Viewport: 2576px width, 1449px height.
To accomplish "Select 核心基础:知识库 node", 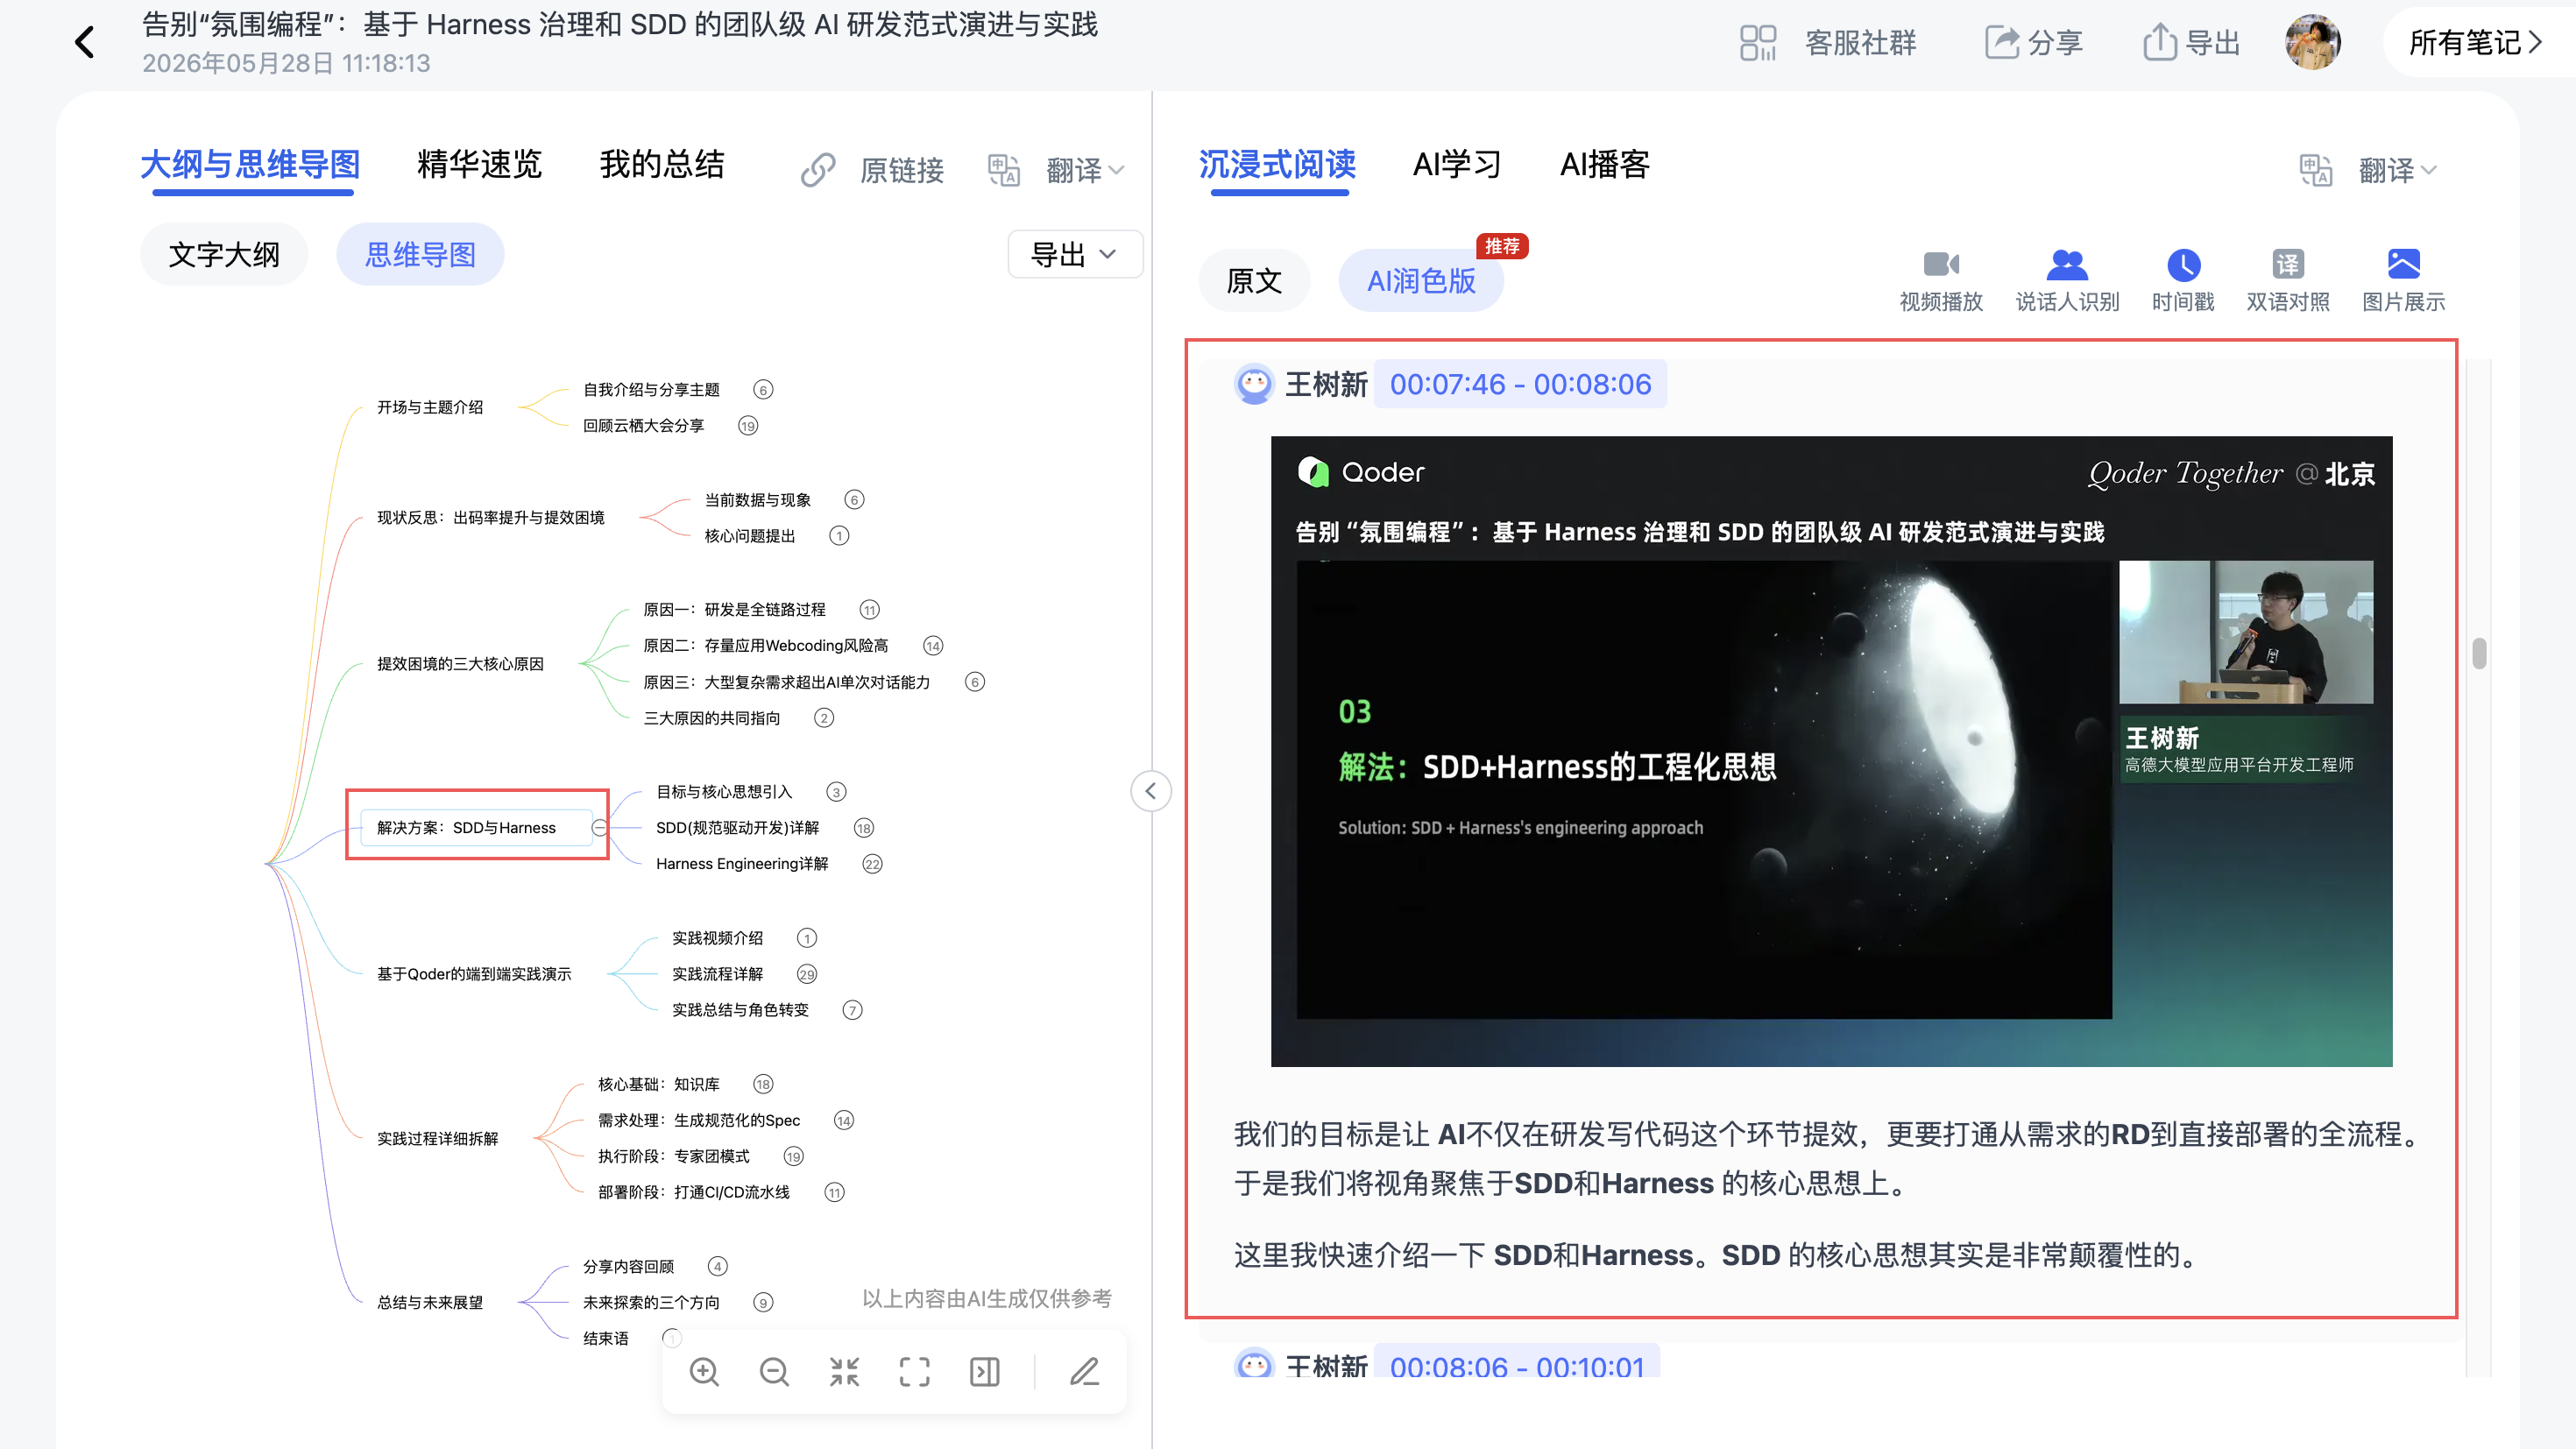I will [659, 1084].
